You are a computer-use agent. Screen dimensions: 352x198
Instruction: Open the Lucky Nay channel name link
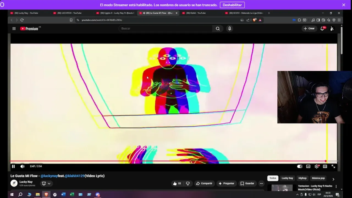pyautogui.click(x=26, y=182)
